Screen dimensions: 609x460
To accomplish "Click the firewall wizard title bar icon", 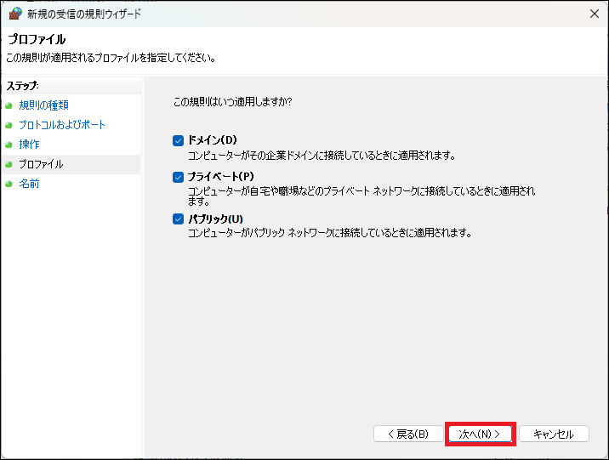I will (14, 14).
